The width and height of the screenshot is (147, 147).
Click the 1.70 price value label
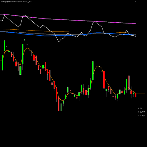coord(140,108)
